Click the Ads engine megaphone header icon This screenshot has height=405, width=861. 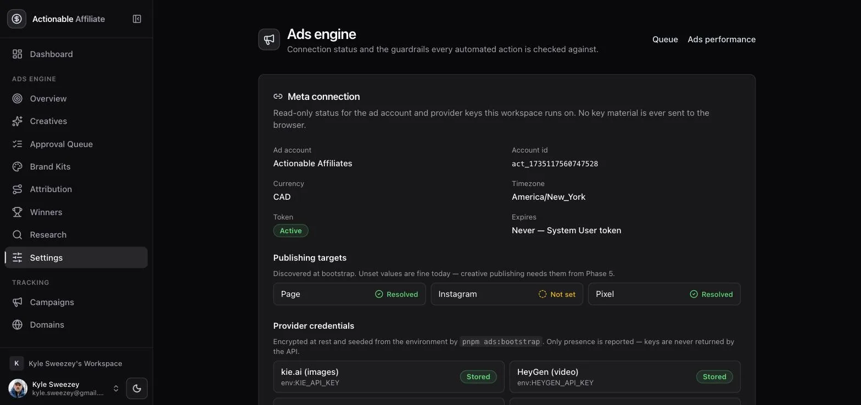(x=269, y=40)
